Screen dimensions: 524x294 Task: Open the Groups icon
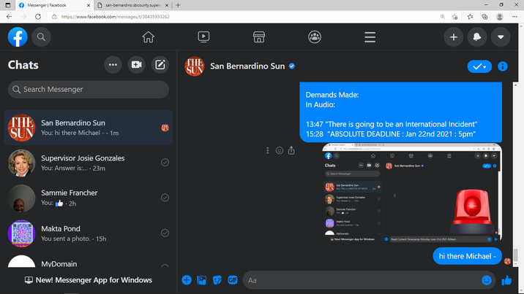[x=315, y=37]
